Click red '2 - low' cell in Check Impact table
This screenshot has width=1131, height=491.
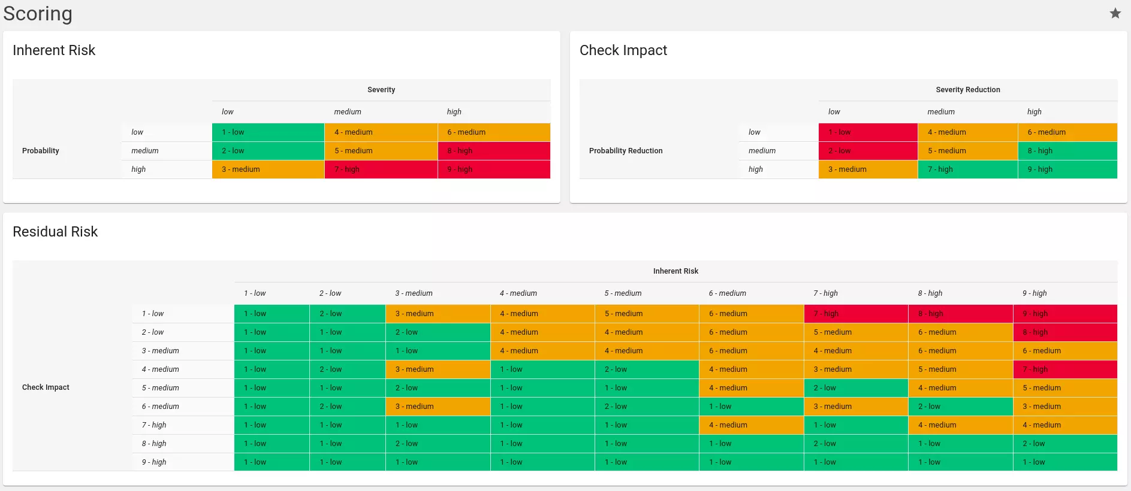tap(868, 151)
